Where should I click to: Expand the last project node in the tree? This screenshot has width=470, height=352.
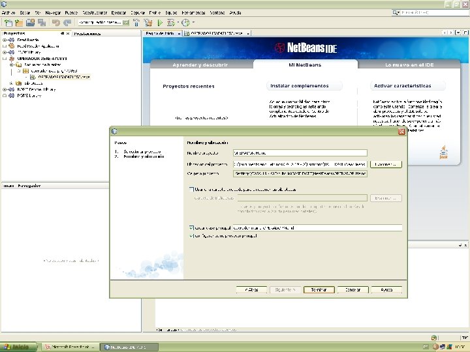tap(5, 96)
